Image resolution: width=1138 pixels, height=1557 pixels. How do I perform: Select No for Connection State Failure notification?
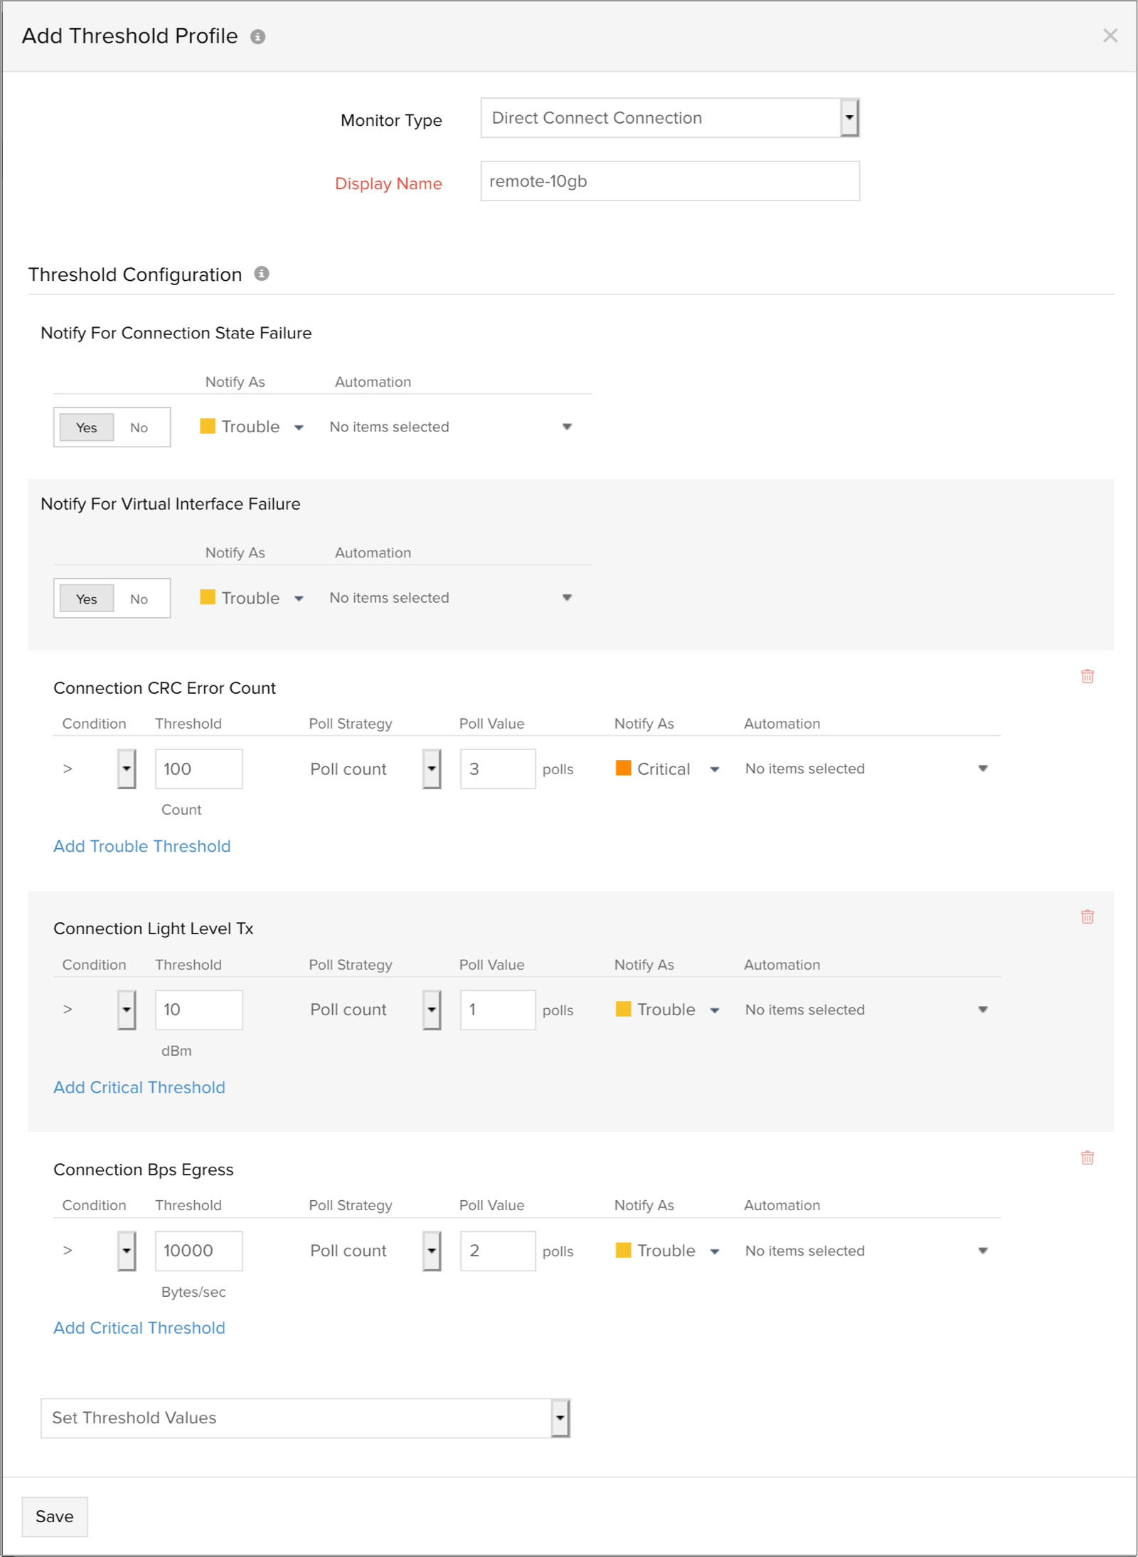[139, 427]
